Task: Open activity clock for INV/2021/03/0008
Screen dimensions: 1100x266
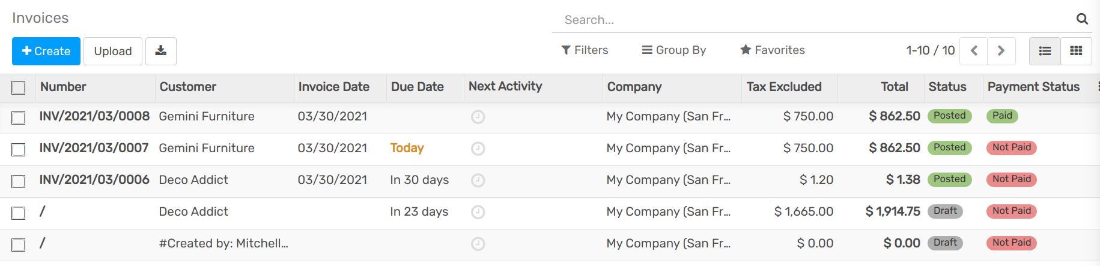Action: pyautogui.click(x=478, y=117)
